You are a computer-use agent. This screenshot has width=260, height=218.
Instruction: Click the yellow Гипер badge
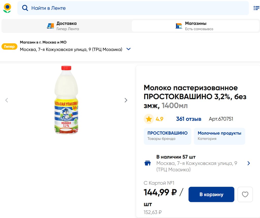tap(9, 46)
